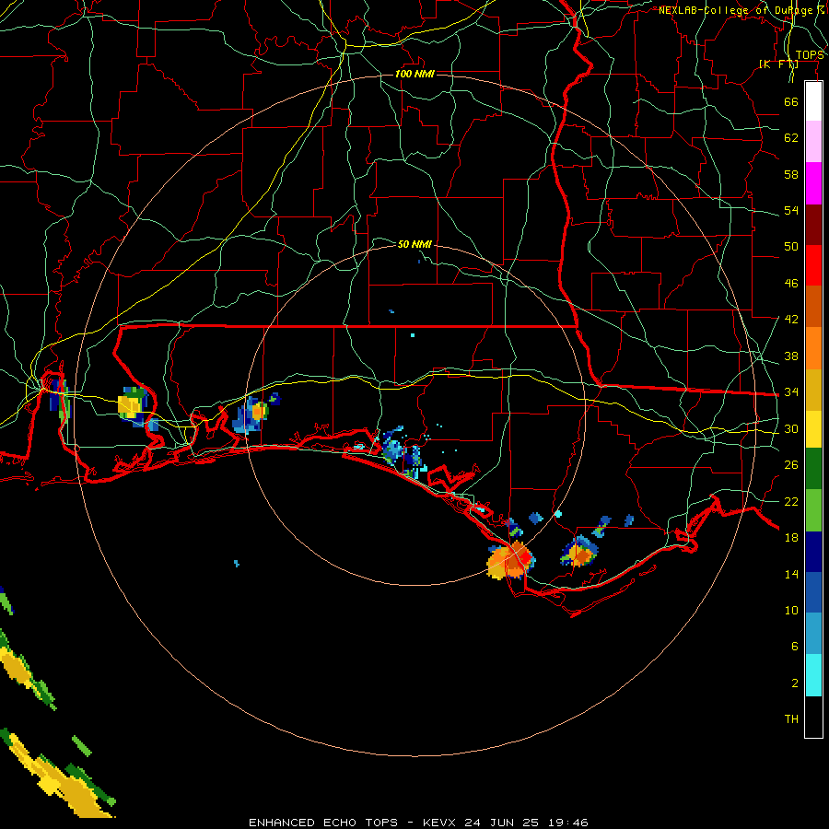The height and width of the screenshot is (829, 829).
Task: Click the 100 NMI range ring label
Action: (414, 74)
